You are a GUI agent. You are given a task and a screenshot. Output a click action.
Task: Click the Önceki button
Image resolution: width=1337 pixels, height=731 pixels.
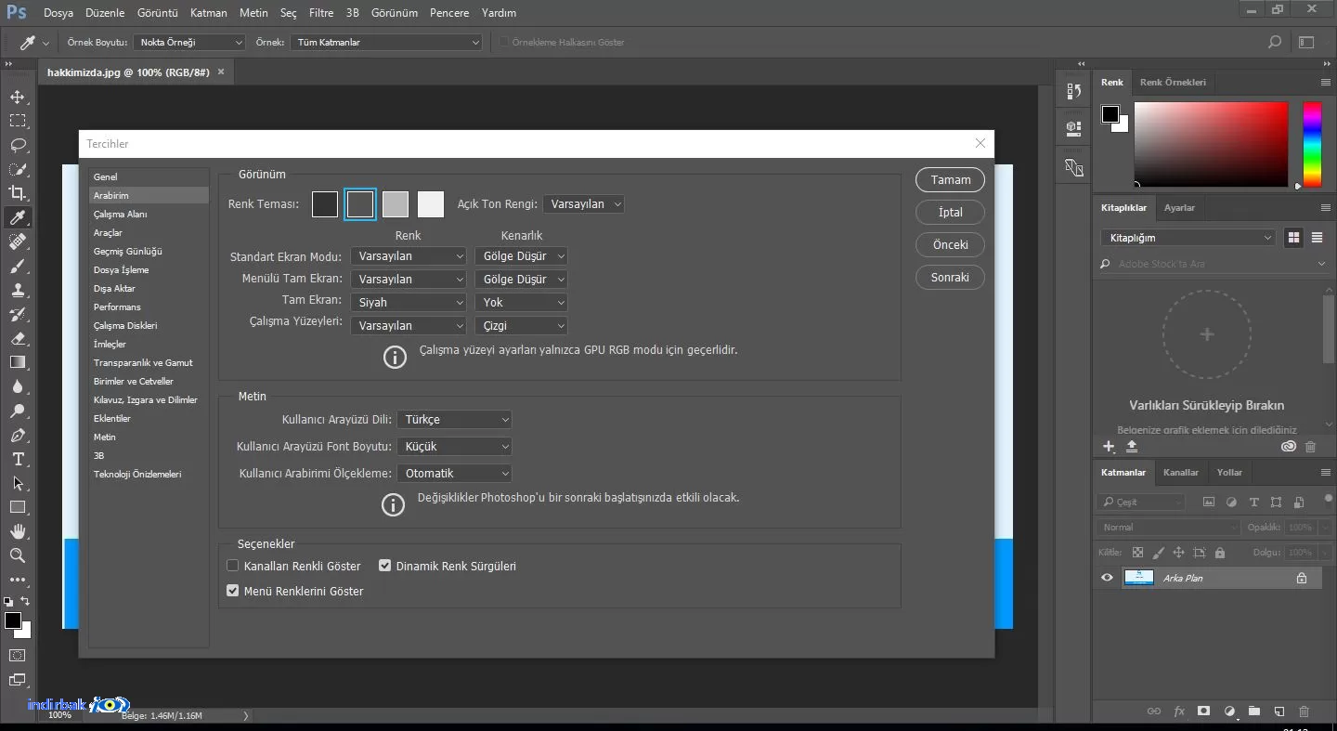951,245
